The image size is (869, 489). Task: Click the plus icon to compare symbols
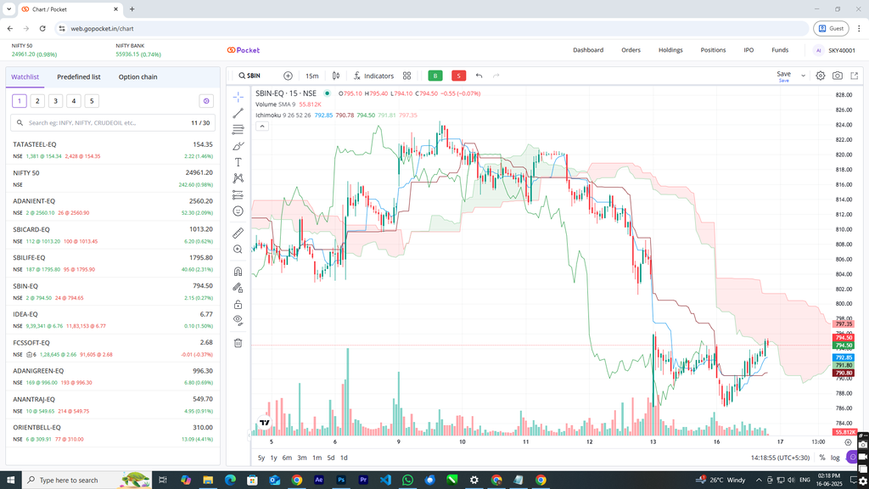coord(288,76)
